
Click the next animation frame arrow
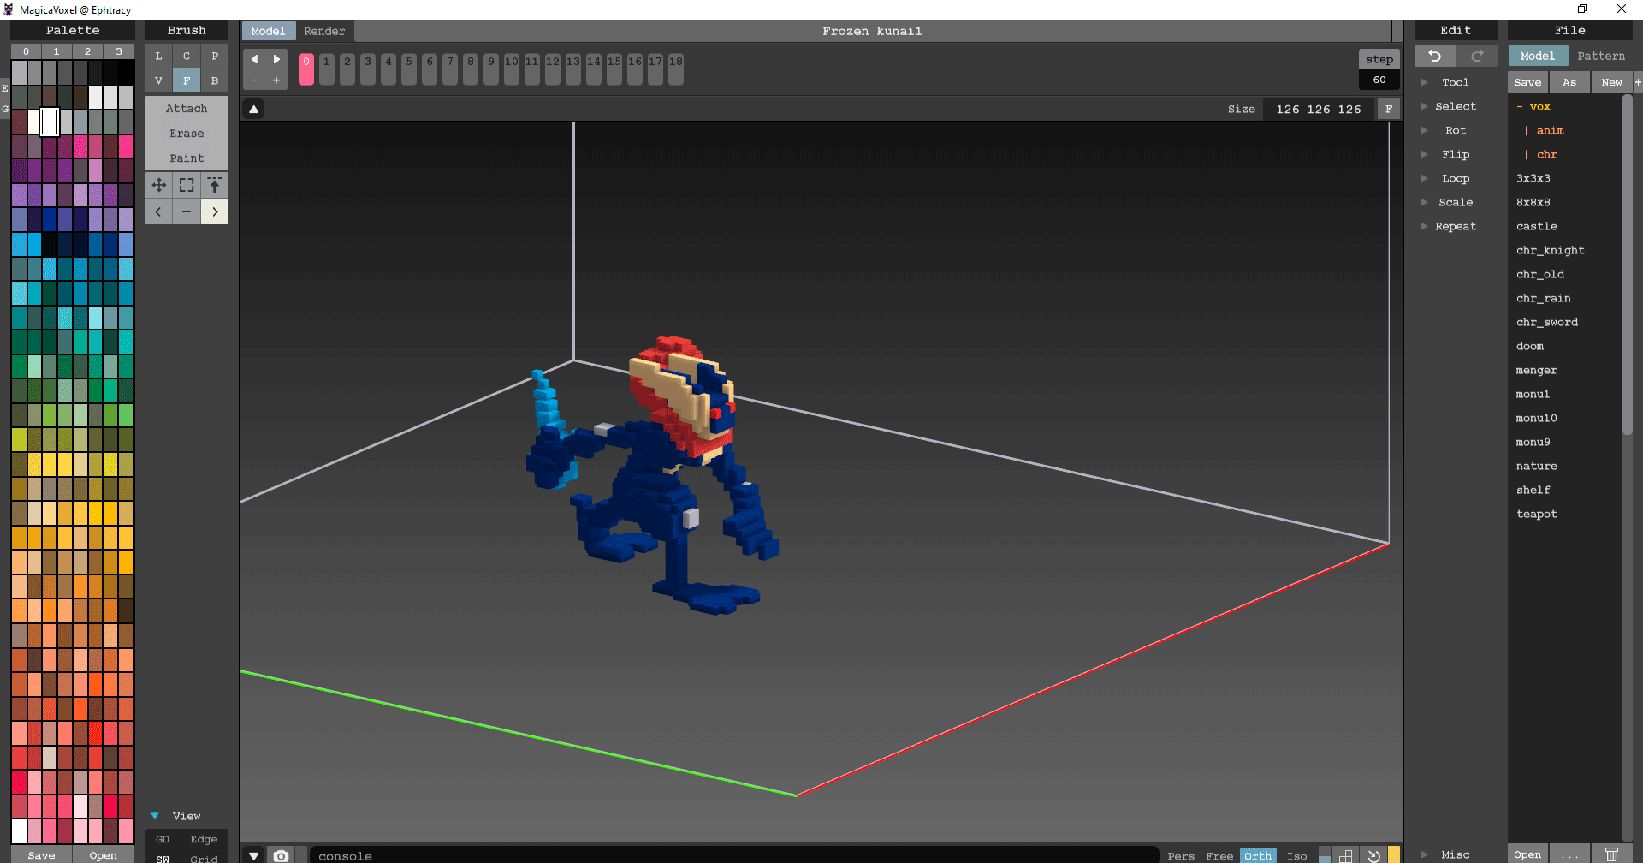[276, 59]
